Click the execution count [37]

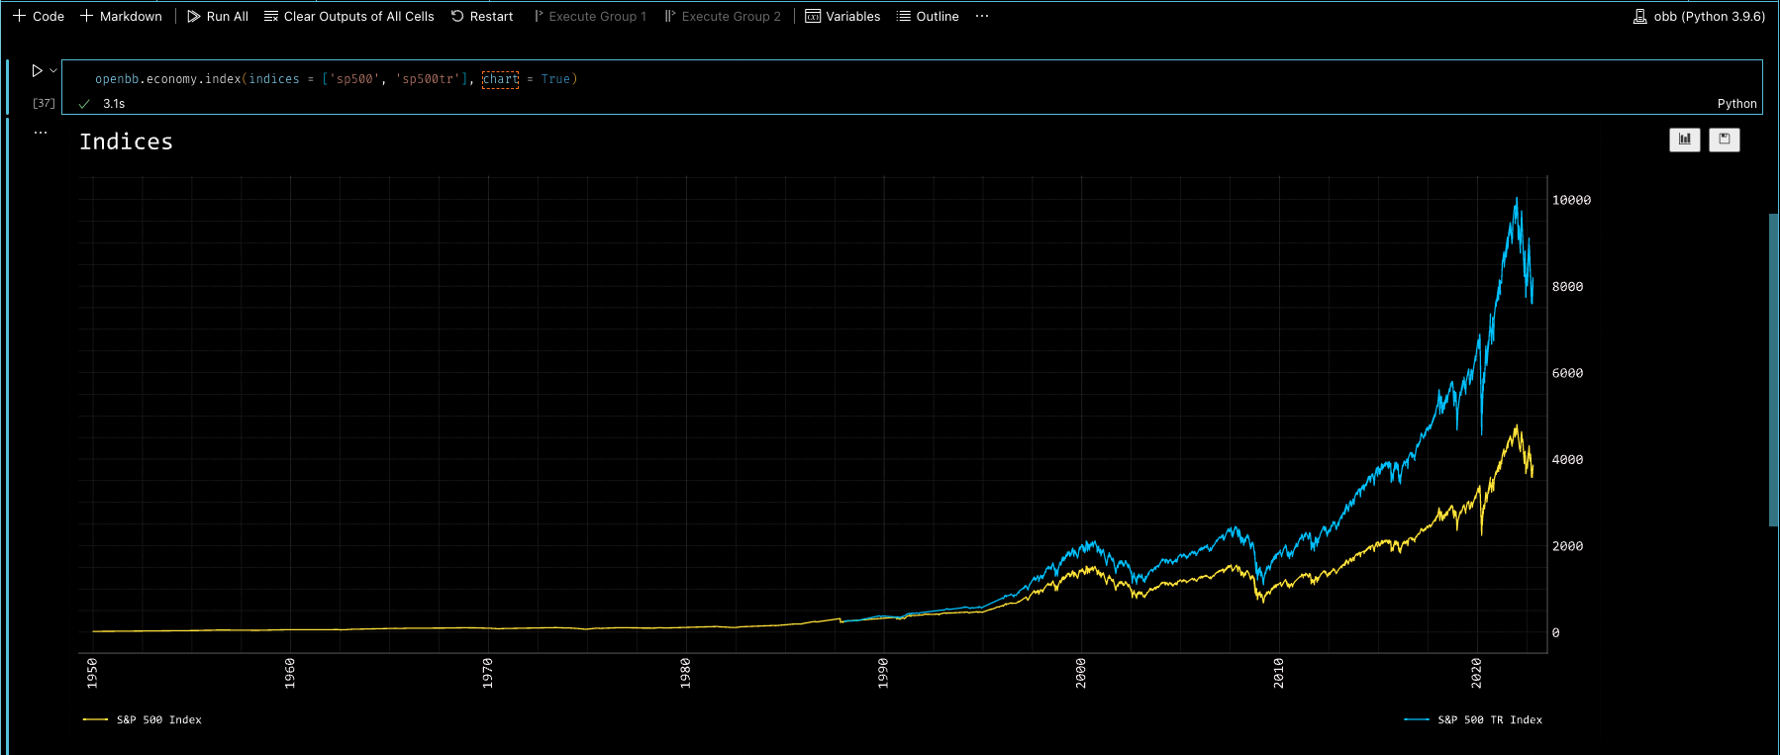coord(44,103)
